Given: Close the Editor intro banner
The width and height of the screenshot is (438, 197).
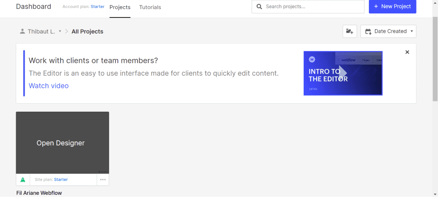Looking at the screenshot, I should click(x=407, y=52).
